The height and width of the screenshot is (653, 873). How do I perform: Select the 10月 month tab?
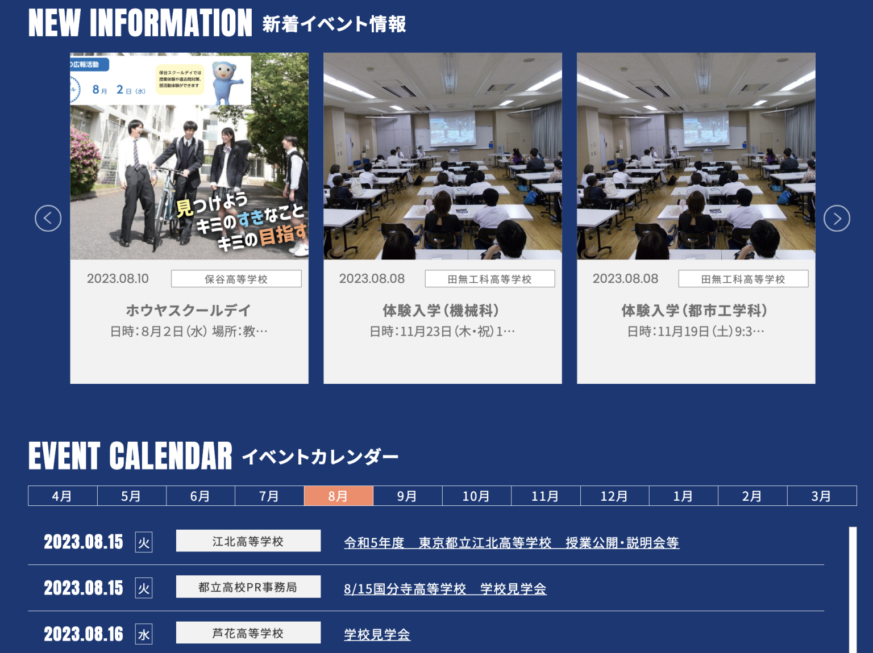coord(477,495)
